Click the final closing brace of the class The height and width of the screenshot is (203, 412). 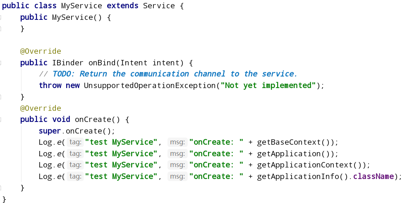tap(4, 199)
